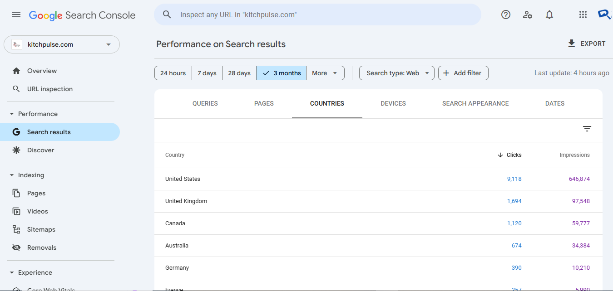Screen dimensions: 613x291
Task: Sort by Clicks arrow icon
Action: pyautogui.click(x=500, y=155)
